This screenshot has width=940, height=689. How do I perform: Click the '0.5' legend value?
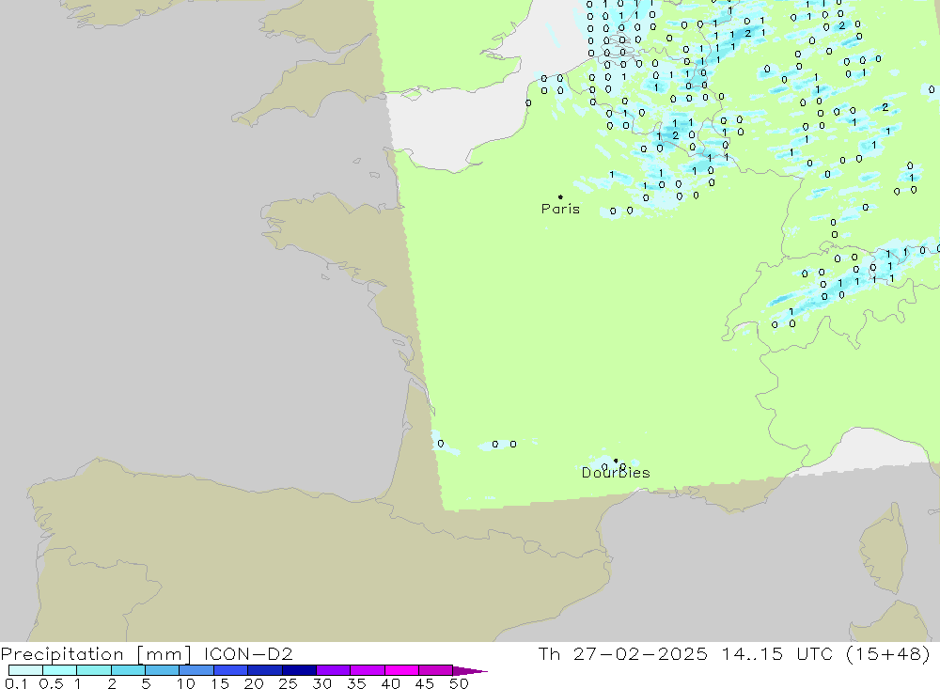click(x=51, y=683)
